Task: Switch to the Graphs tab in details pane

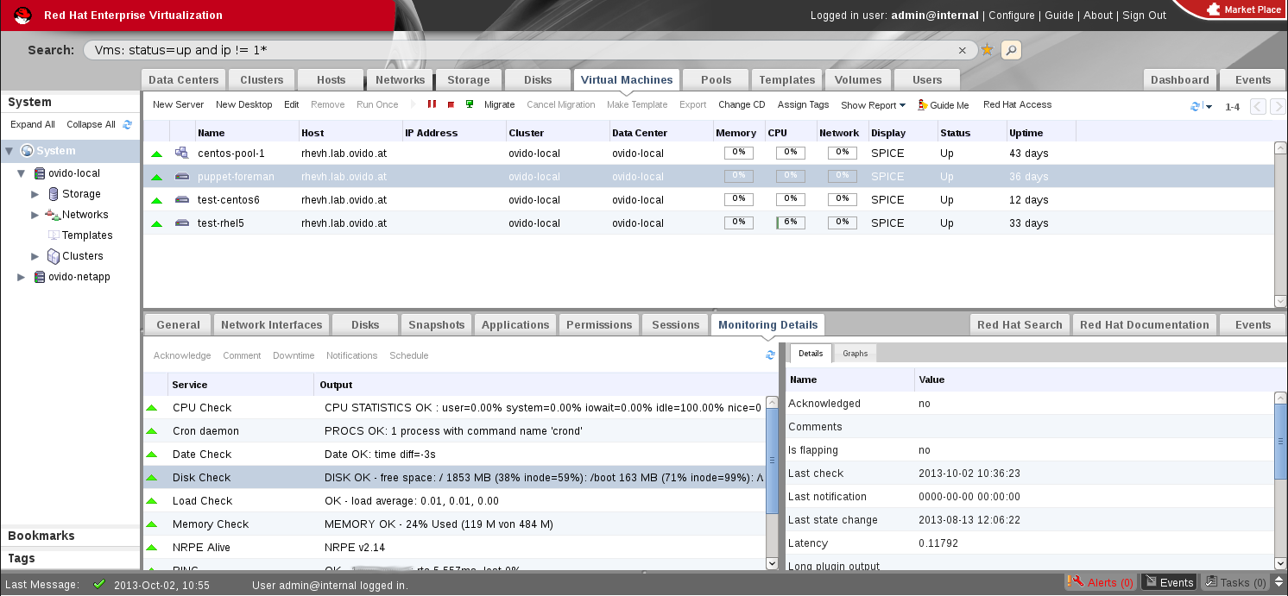Action: click(x=855, y=354)
